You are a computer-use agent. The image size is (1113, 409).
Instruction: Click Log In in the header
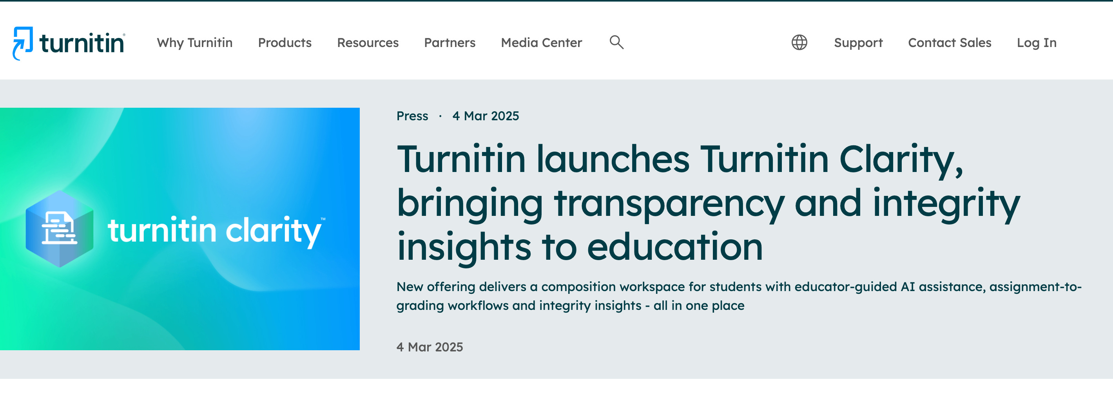1037,43
